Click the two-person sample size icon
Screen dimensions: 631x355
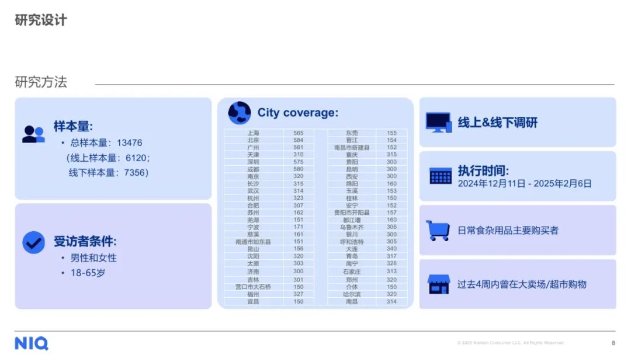33,134
